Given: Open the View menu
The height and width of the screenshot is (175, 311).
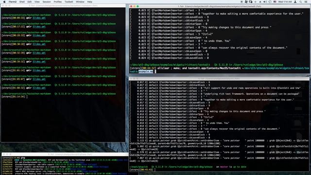Looking at the screenshot, I should [x=37, y=2].
